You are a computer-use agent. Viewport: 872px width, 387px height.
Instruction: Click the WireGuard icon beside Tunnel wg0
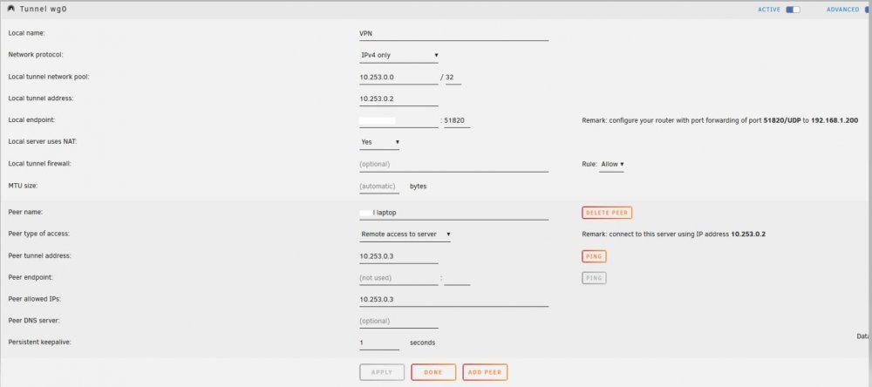[11, 9]
